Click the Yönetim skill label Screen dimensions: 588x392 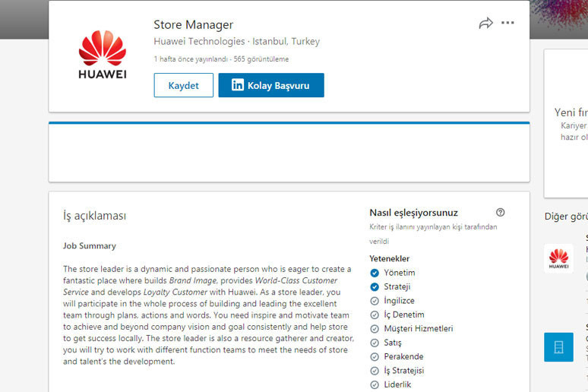point(400,273)
